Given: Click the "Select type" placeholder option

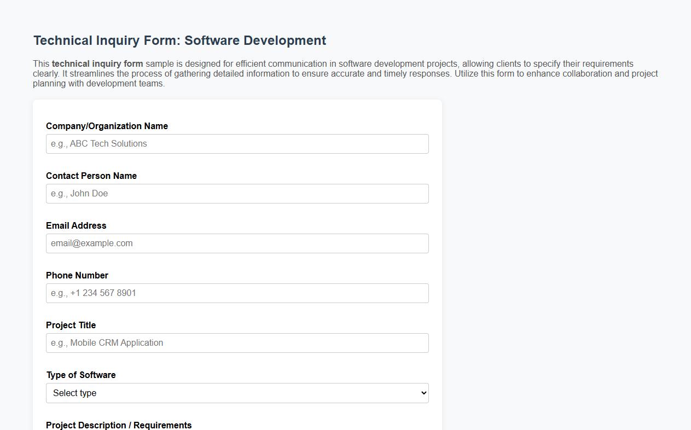Looking at the screenshot, I should (74, 393).
